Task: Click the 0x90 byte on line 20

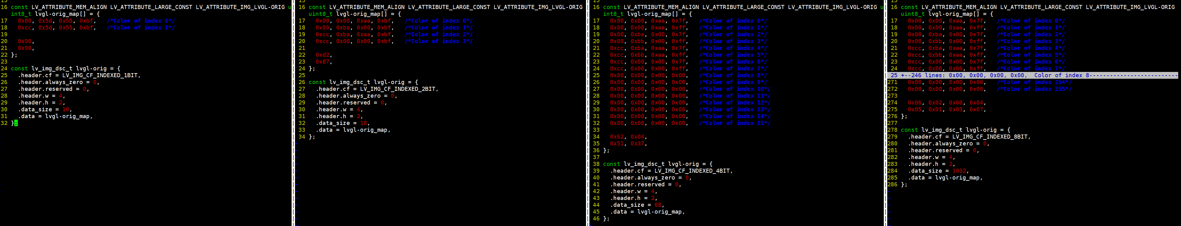Action: (x=25, y=41)
